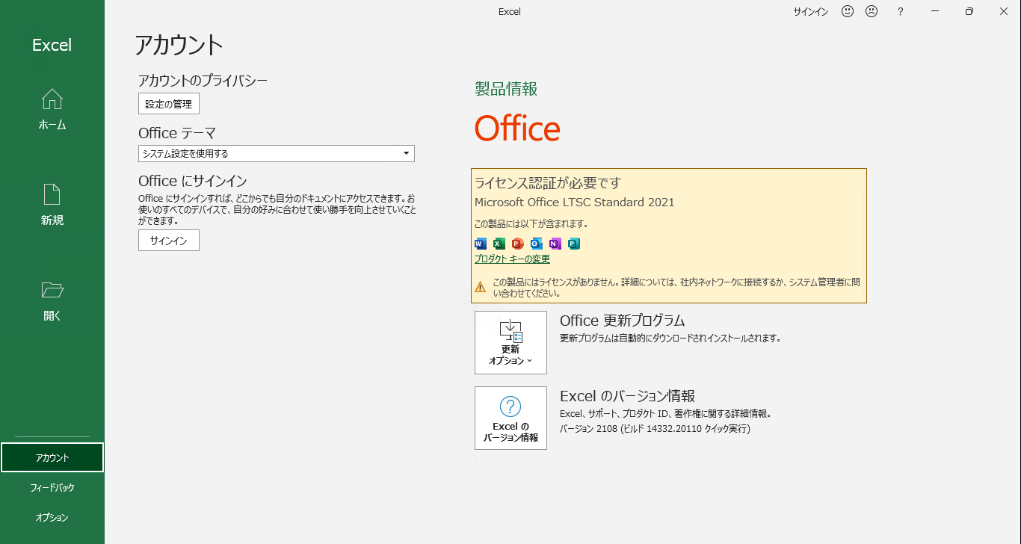Minimize the Excel window

[936, 11]
